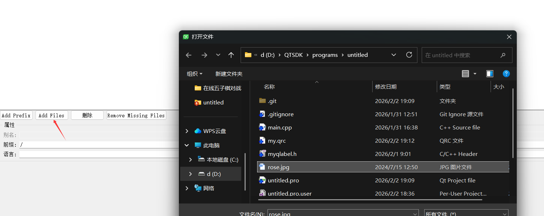This screenshot has width=544, height=216.
Task: Select 此电脑 monitor icon in sidebar
Action: pos(198,145)
